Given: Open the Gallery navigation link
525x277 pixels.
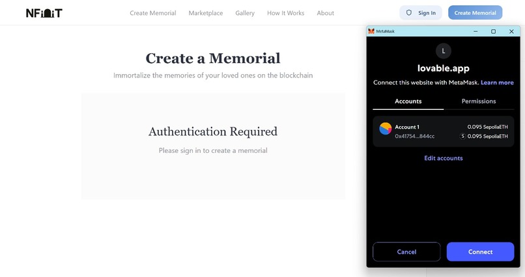Looking at the screenshot, I should tap(245, 13).
